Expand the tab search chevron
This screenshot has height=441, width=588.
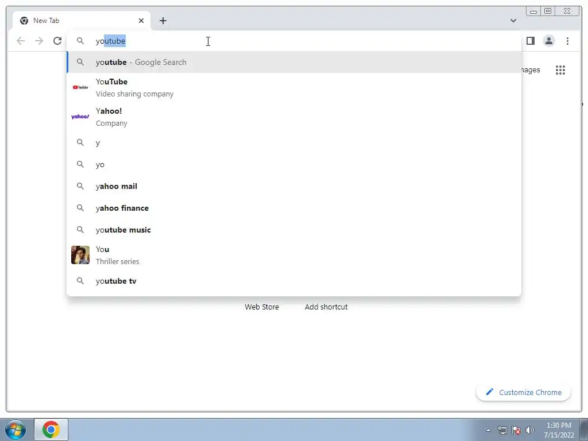coord(513,21)
